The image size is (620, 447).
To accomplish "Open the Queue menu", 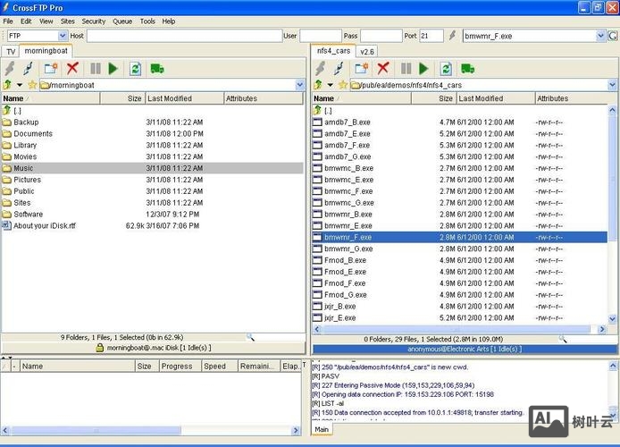I will [122, 21].
